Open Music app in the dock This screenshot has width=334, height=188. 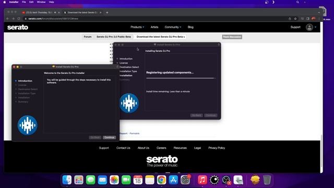point(202,180)
